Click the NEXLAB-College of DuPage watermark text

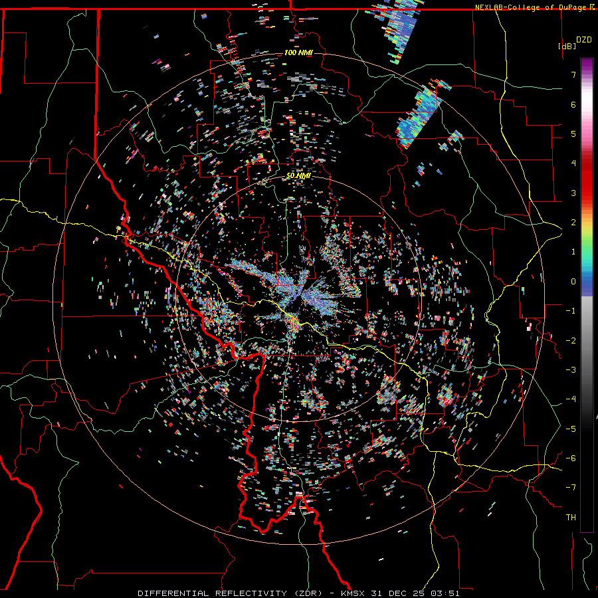[534, 7]
